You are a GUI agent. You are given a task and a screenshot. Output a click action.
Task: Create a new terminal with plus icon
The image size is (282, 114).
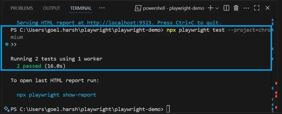pyautogui.click(x=211, y=8)
